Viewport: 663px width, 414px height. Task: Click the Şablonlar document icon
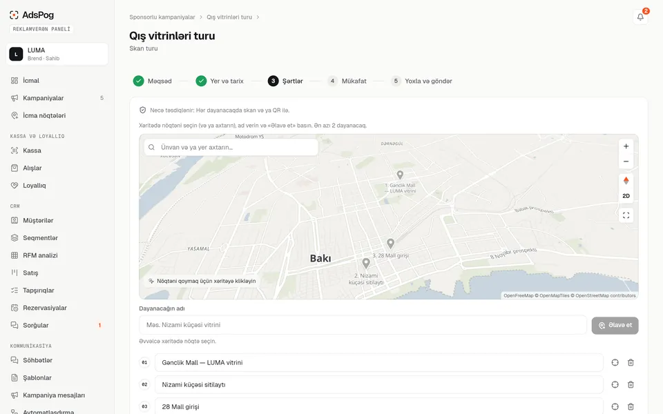(15, 377)
